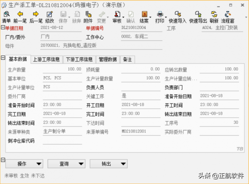
Task: Click the 关键工序 value 是
Action: [124, 96]
